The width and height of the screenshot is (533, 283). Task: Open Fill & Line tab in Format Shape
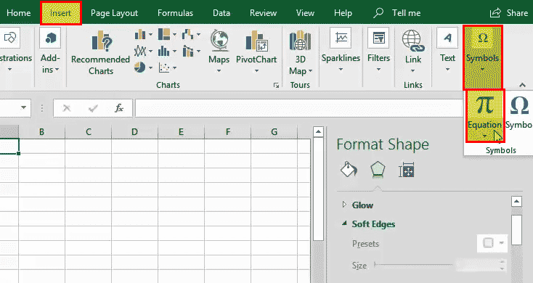(x=349, y=170)
